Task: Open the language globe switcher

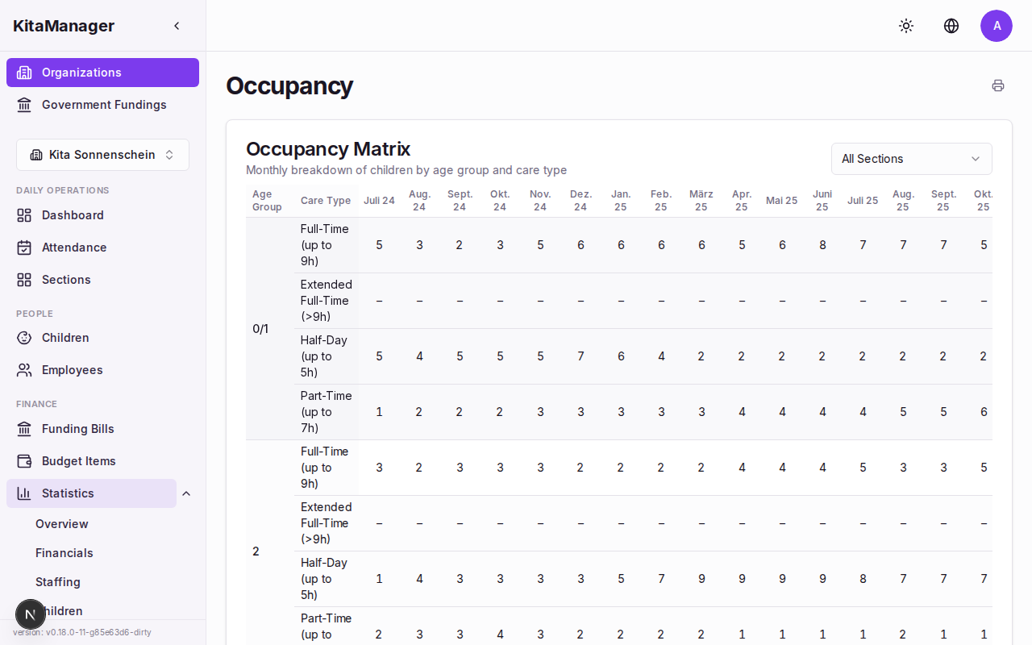Action: (951, 26)
